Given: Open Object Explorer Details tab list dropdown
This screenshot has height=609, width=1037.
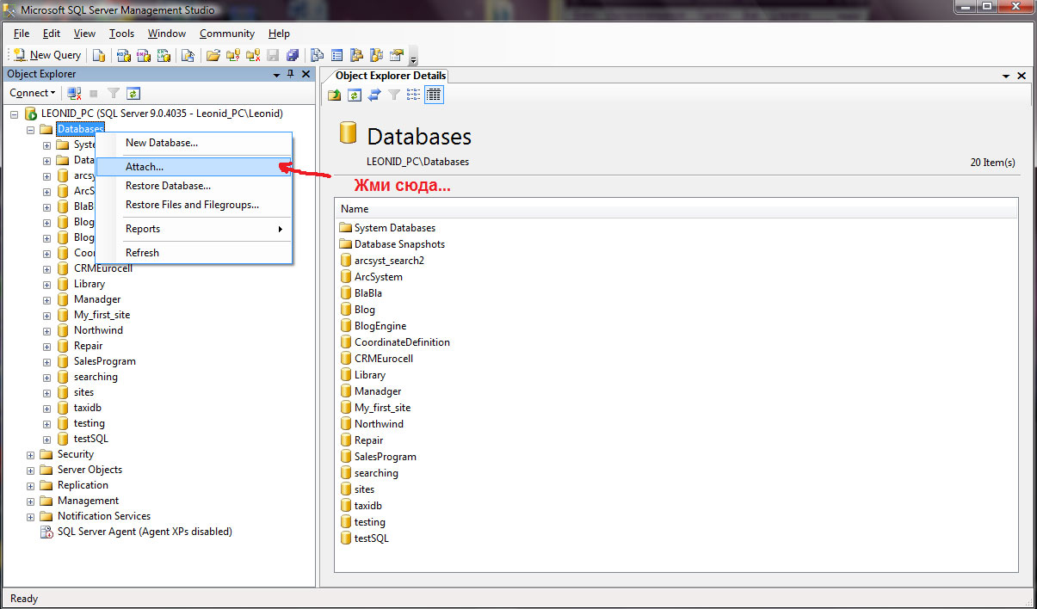Looking at the screenshot, I should 1006,76.
